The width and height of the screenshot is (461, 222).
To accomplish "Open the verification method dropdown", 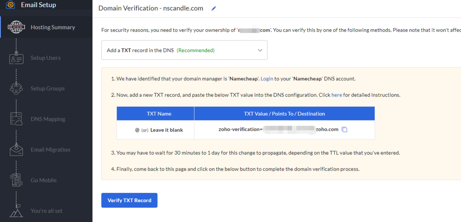I will (x=184, y=50).
